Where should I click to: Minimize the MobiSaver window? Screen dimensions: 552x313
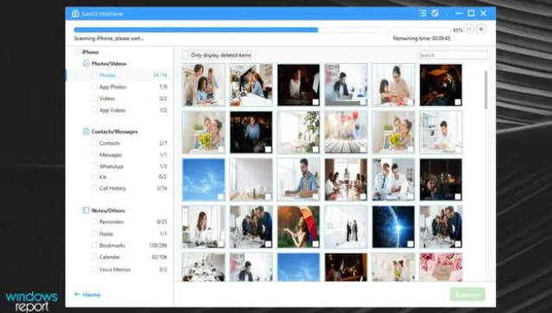459,13
